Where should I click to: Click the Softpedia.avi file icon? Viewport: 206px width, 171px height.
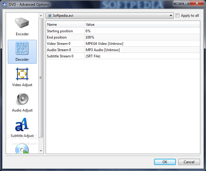(x=50, y=16)
